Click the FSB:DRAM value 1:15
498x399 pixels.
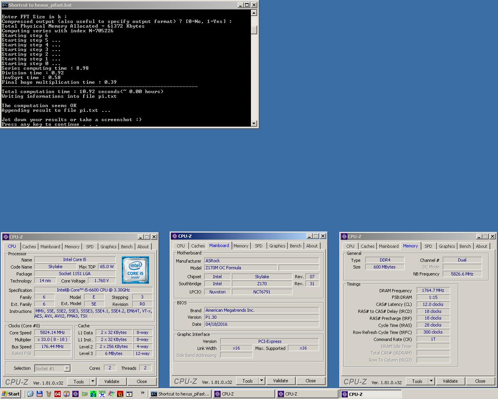[x=433, y=297]
